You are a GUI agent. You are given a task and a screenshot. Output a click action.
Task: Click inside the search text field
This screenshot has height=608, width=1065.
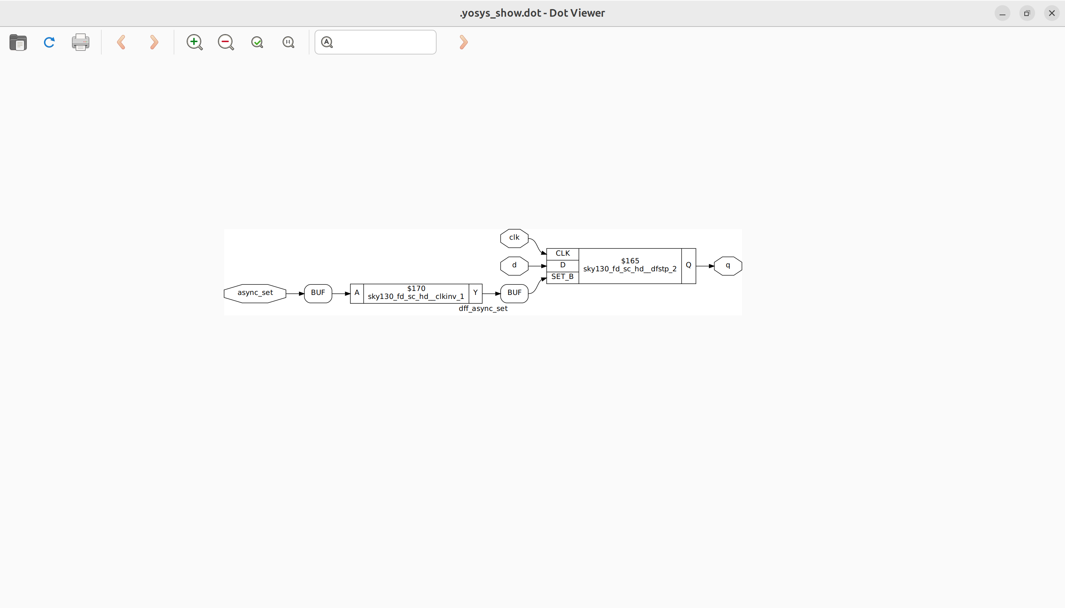[x=384, y=42]
